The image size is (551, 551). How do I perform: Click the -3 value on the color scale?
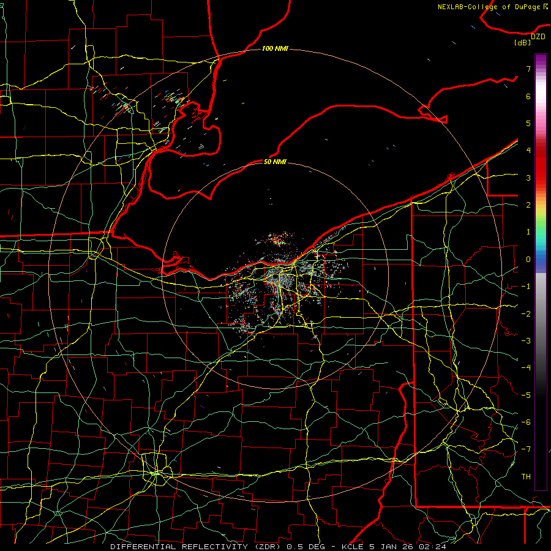coord(526,341)
